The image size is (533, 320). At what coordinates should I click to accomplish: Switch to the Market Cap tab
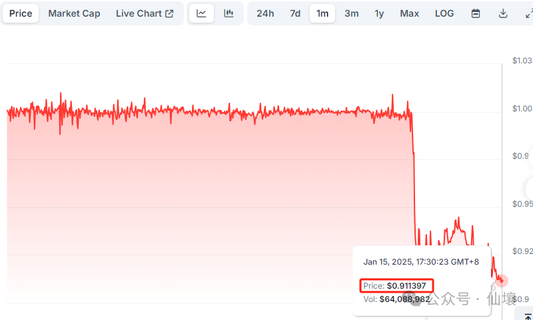[74, 13]
